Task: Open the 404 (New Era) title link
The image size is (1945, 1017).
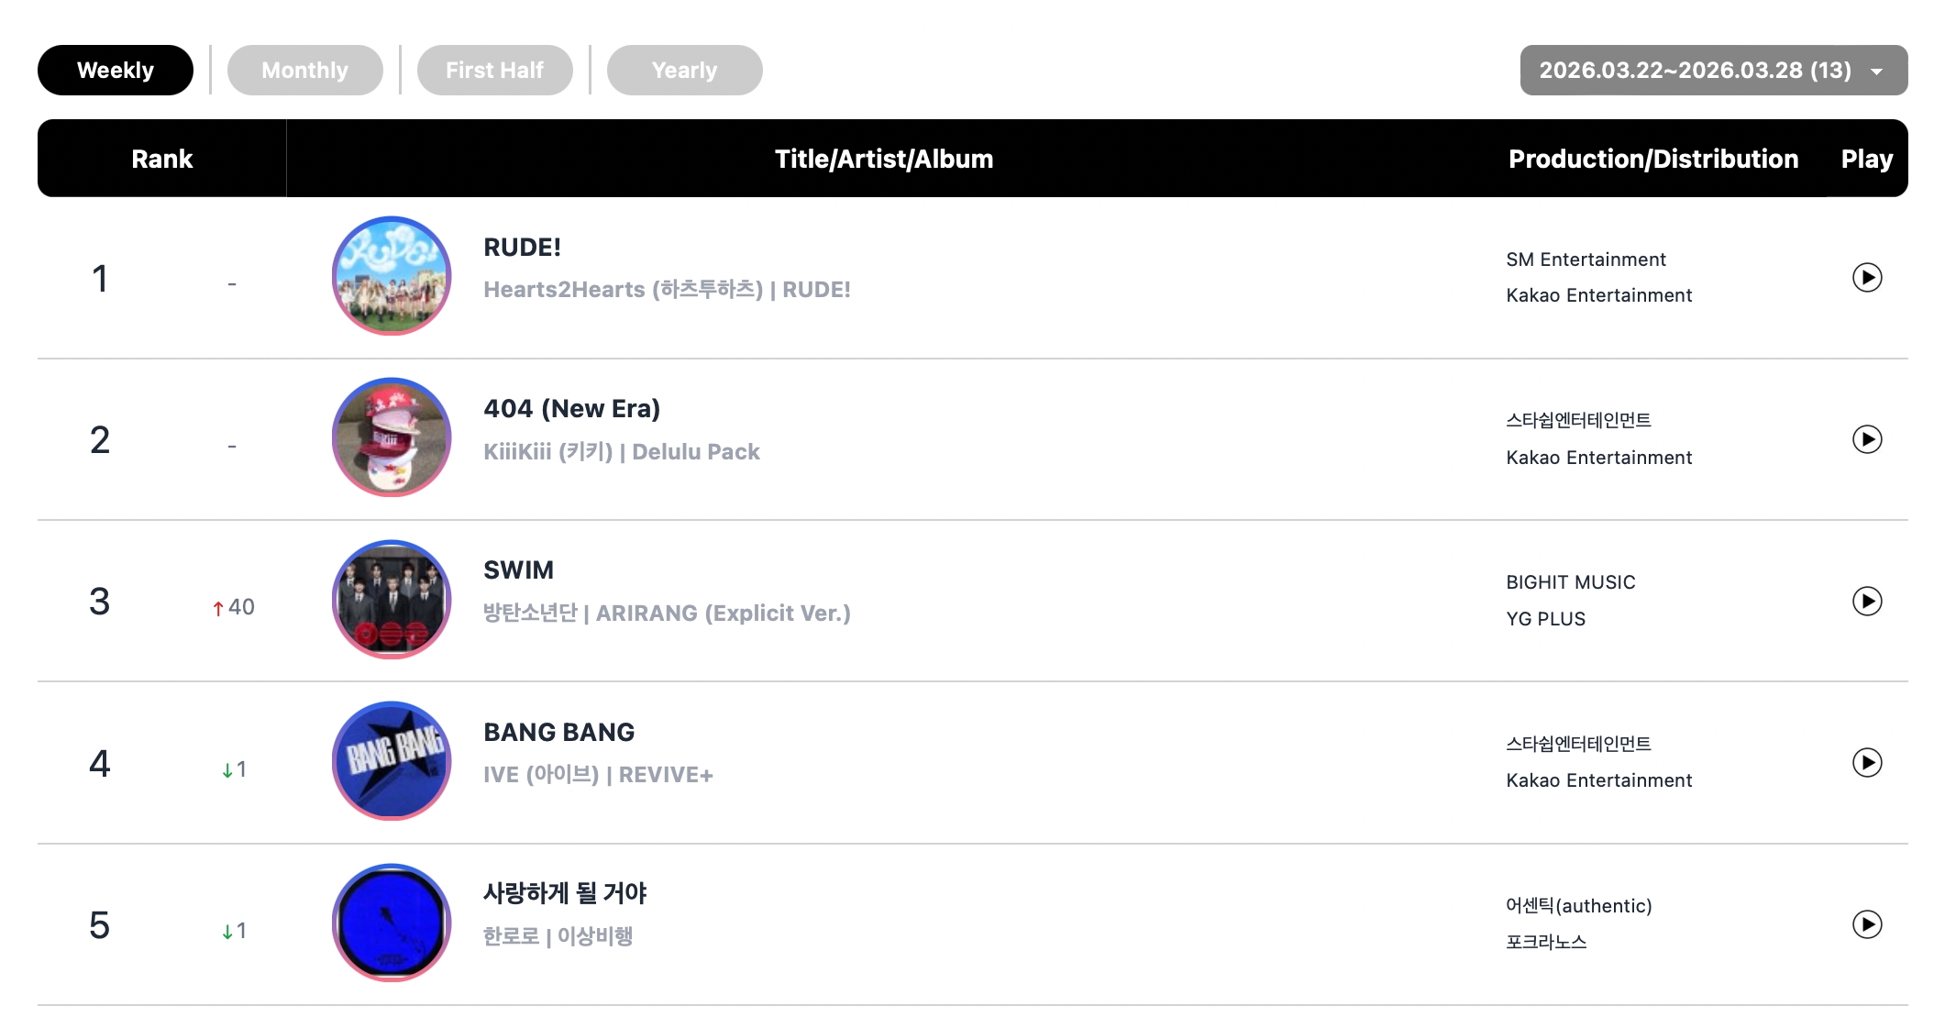Action: pos(571,409)
